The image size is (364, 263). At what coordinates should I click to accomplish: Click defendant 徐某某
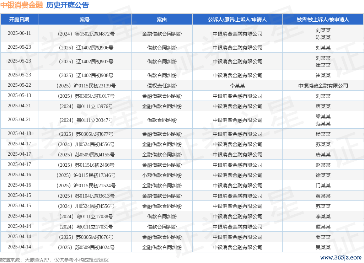(x=323, y=175)
